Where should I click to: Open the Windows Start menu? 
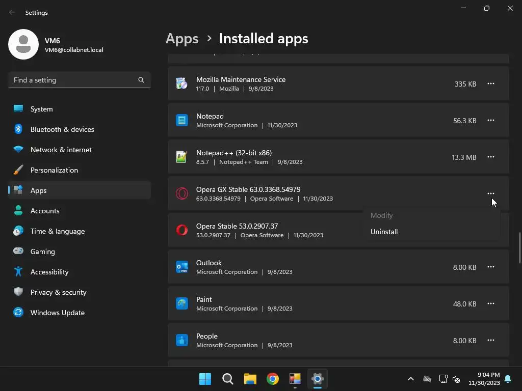205,379
